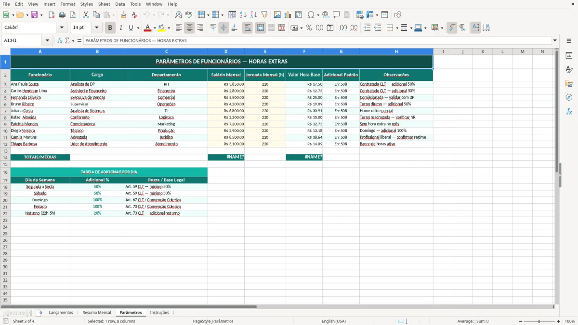This screenshot has height=325, width=578.
Task: Open the Styles menu
Action: coord(86,4)
